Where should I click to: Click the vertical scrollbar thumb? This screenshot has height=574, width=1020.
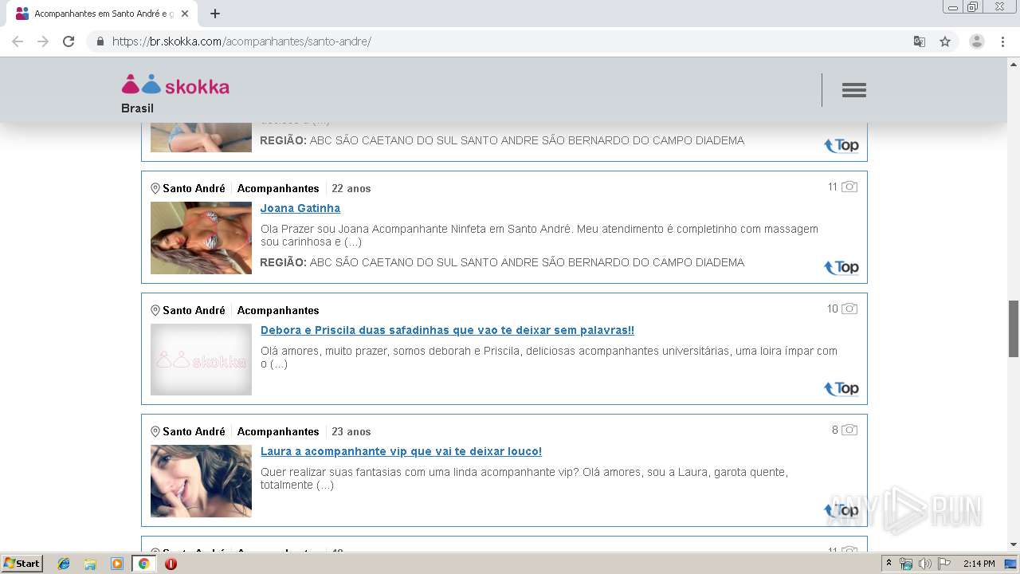(1014, 328)
